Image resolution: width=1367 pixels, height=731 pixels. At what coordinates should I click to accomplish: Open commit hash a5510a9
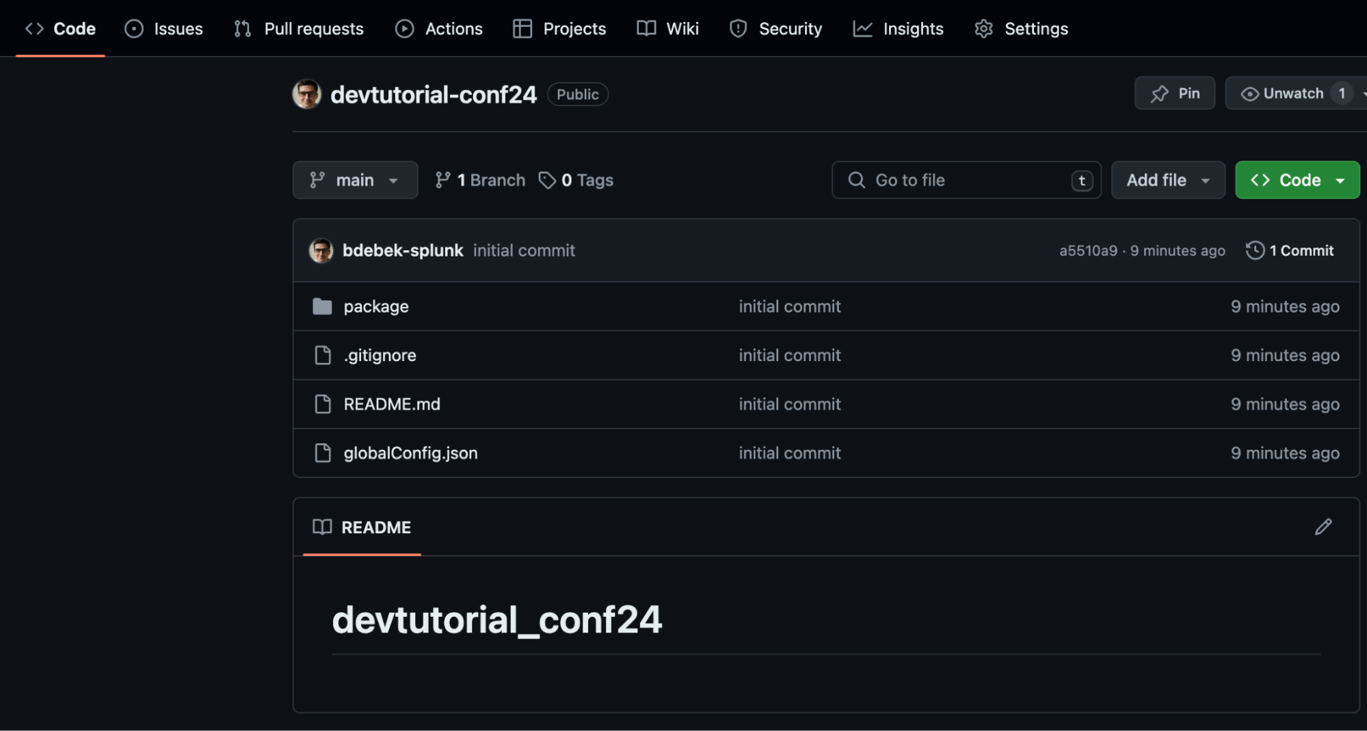pos(1088,250)
